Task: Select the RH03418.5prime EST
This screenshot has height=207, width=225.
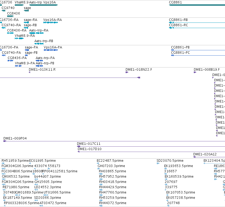Action: [101, 185]
